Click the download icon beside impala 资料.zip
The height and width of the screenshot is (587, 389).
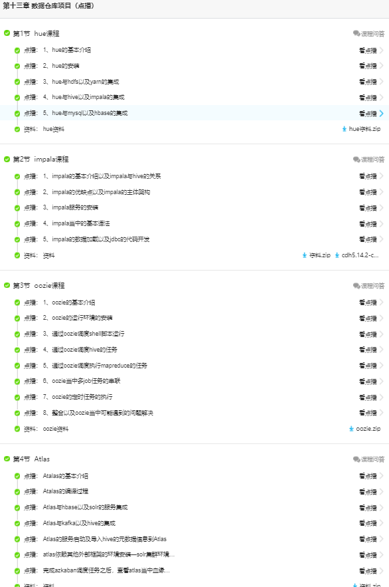tap(304, 255)
